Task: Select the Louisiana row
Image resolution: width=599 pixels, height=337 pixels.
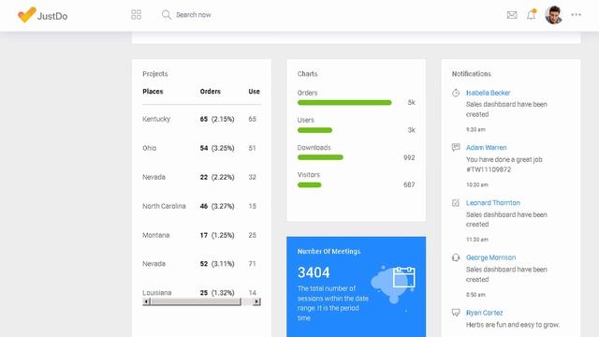Action: pos(201,293)
